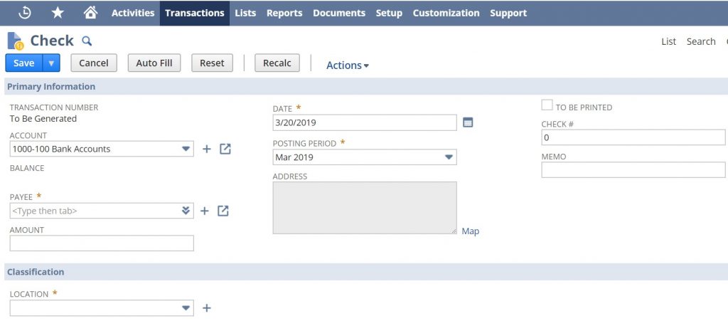Click the Shortcuts star icon
Viewport: 728px width, 326px height.
(58, 13)
